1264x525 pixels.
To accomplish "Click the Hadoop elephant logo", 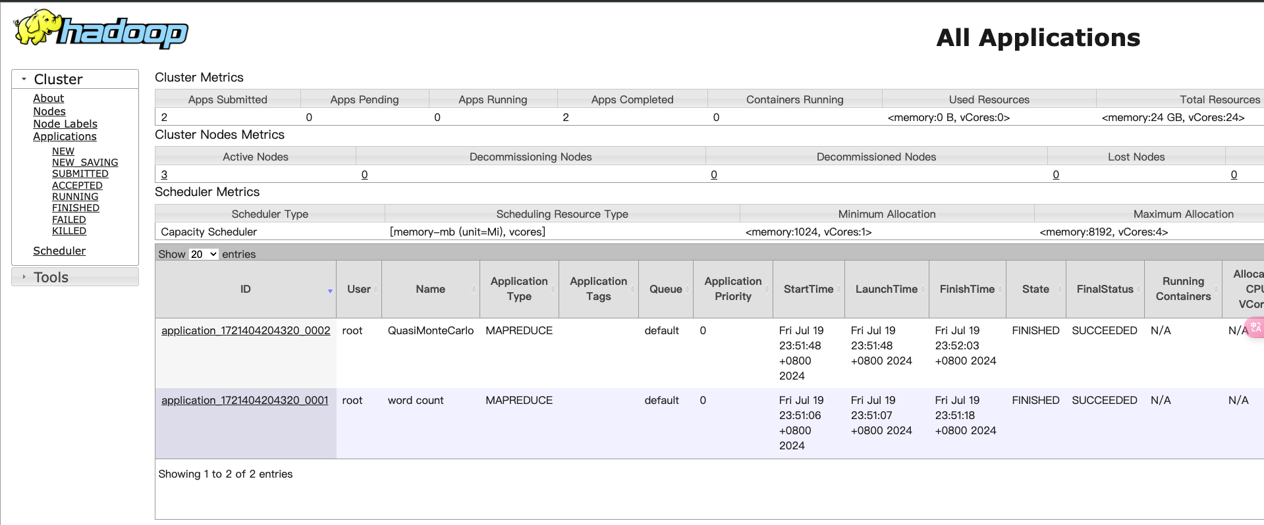I will (101, 30).
